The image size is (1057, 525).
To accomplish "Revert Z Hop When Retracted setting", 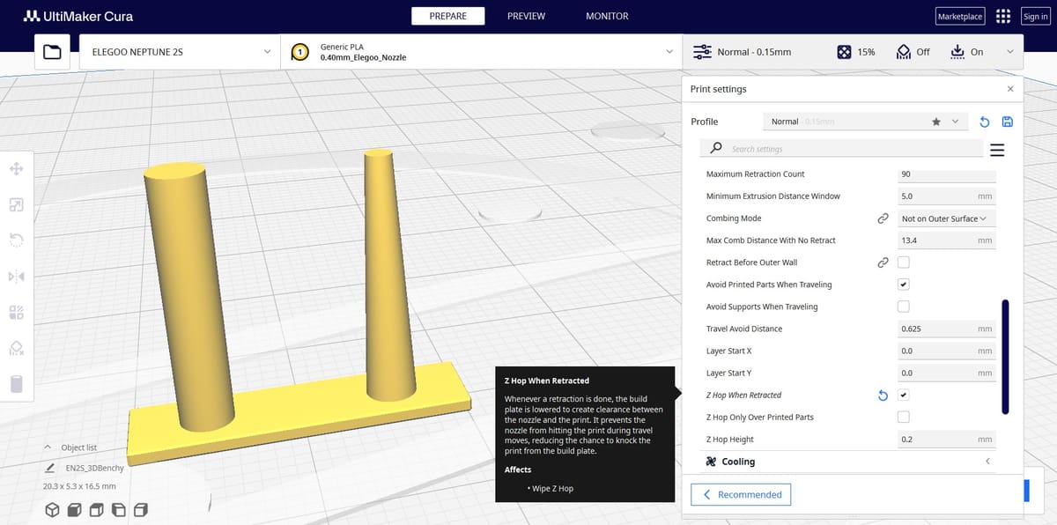I will [x=883, y=396].
